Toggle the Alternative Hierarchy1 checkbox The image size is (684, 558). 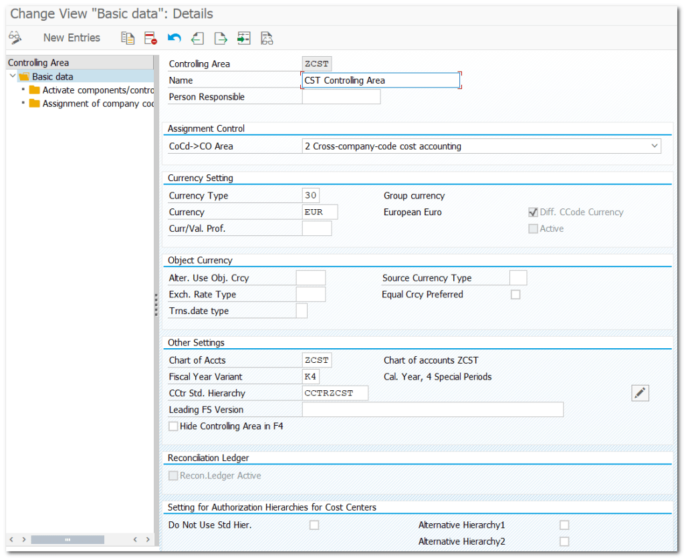pyautogui.click(x=564, y=525)
